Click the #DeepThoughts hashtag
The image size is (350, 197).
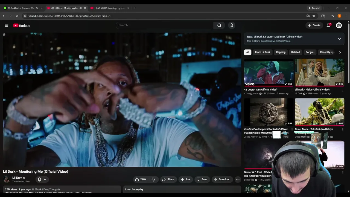[x=51, y=189]
